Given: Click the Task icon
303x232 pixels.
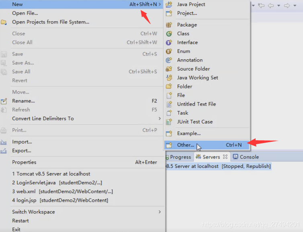Looking at the screenshot, I should (x=169, y=113).
